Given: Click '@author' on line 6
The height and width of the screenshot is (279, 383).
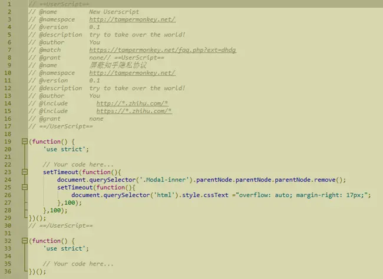Looking at the screenshot, I should [x=51, y=42].
